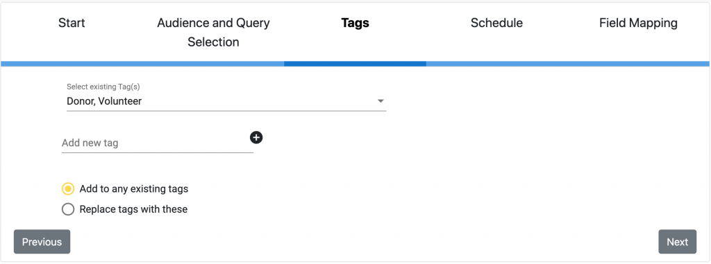Image resolution: width=711 pixels, height=264 pixels.
Task: Click the 'Add to any existing tags' label text
Action: click(134, 189)
